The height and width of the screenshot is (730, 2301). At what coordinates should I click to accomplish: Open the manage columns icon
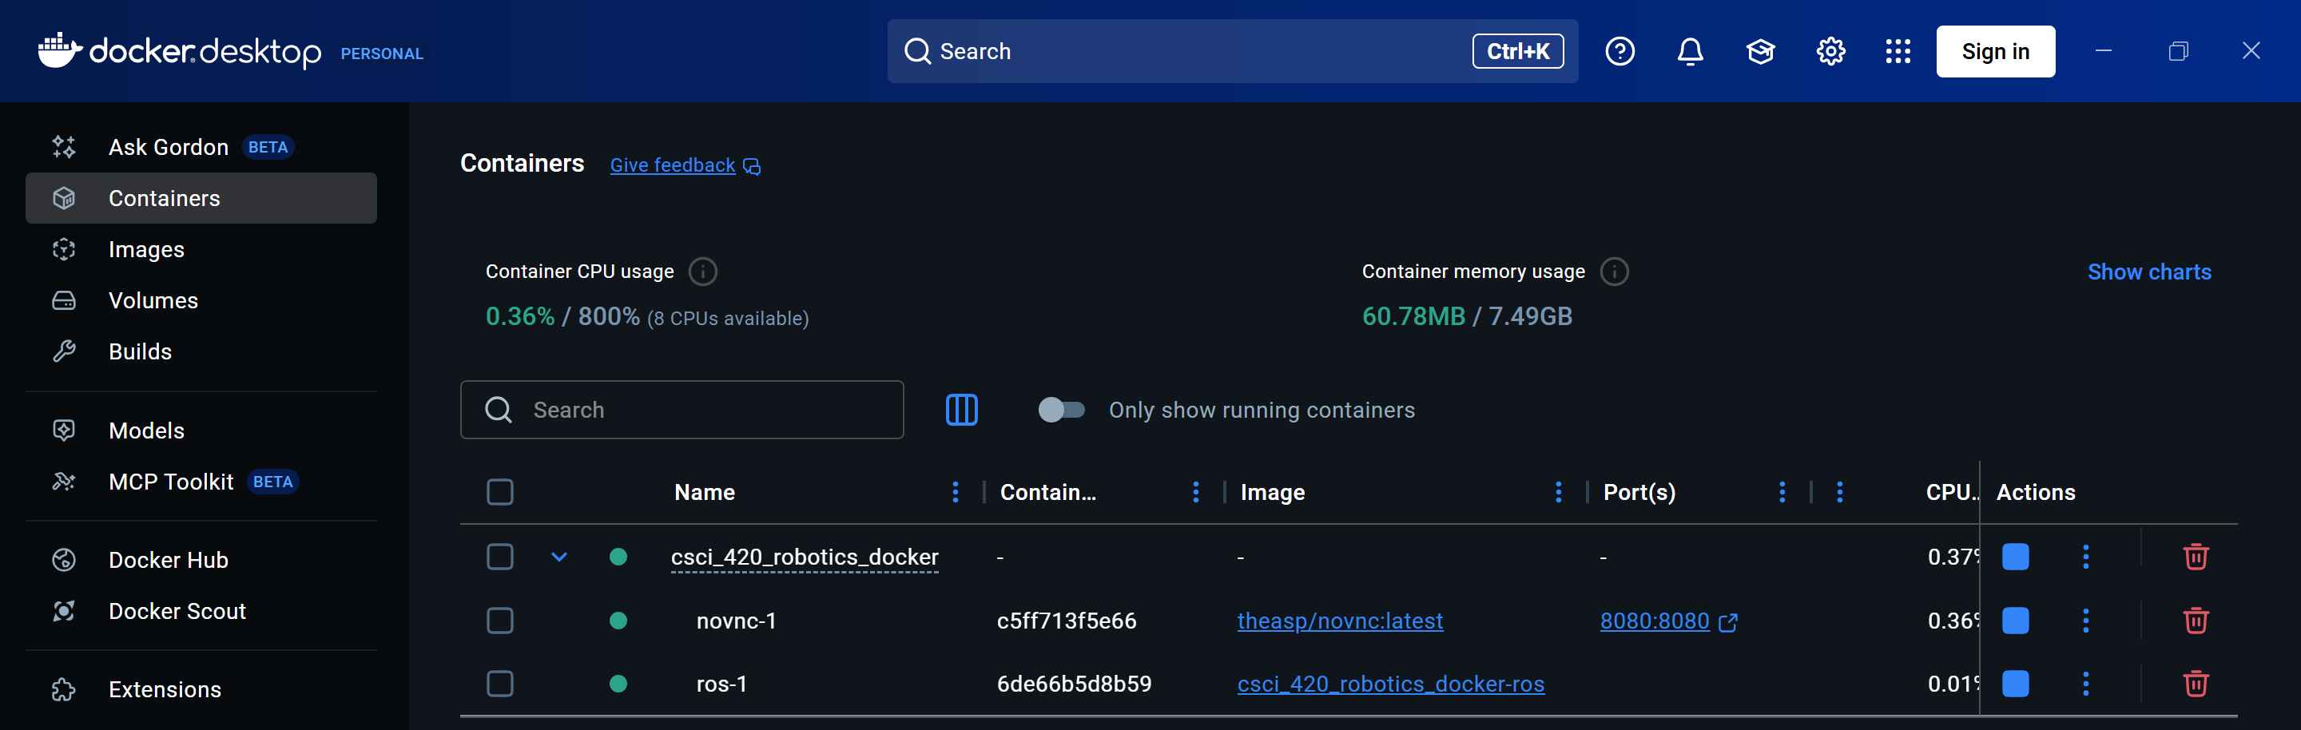click(961, 410)
